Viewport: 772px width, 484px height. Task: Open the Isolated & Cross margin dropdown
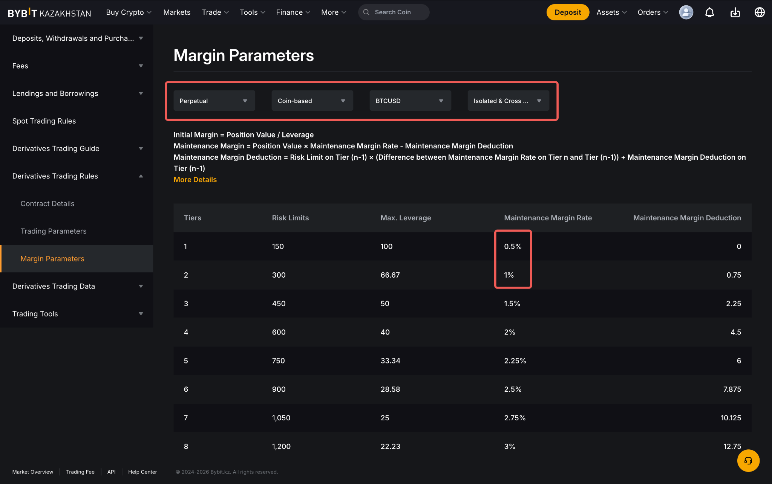pyautogui.click(x=508, y=101)
